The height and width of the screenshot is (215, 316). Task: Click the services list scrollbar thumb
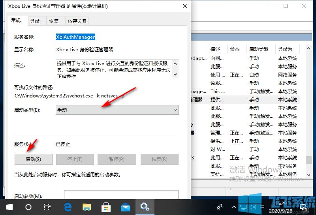point(308,160)
